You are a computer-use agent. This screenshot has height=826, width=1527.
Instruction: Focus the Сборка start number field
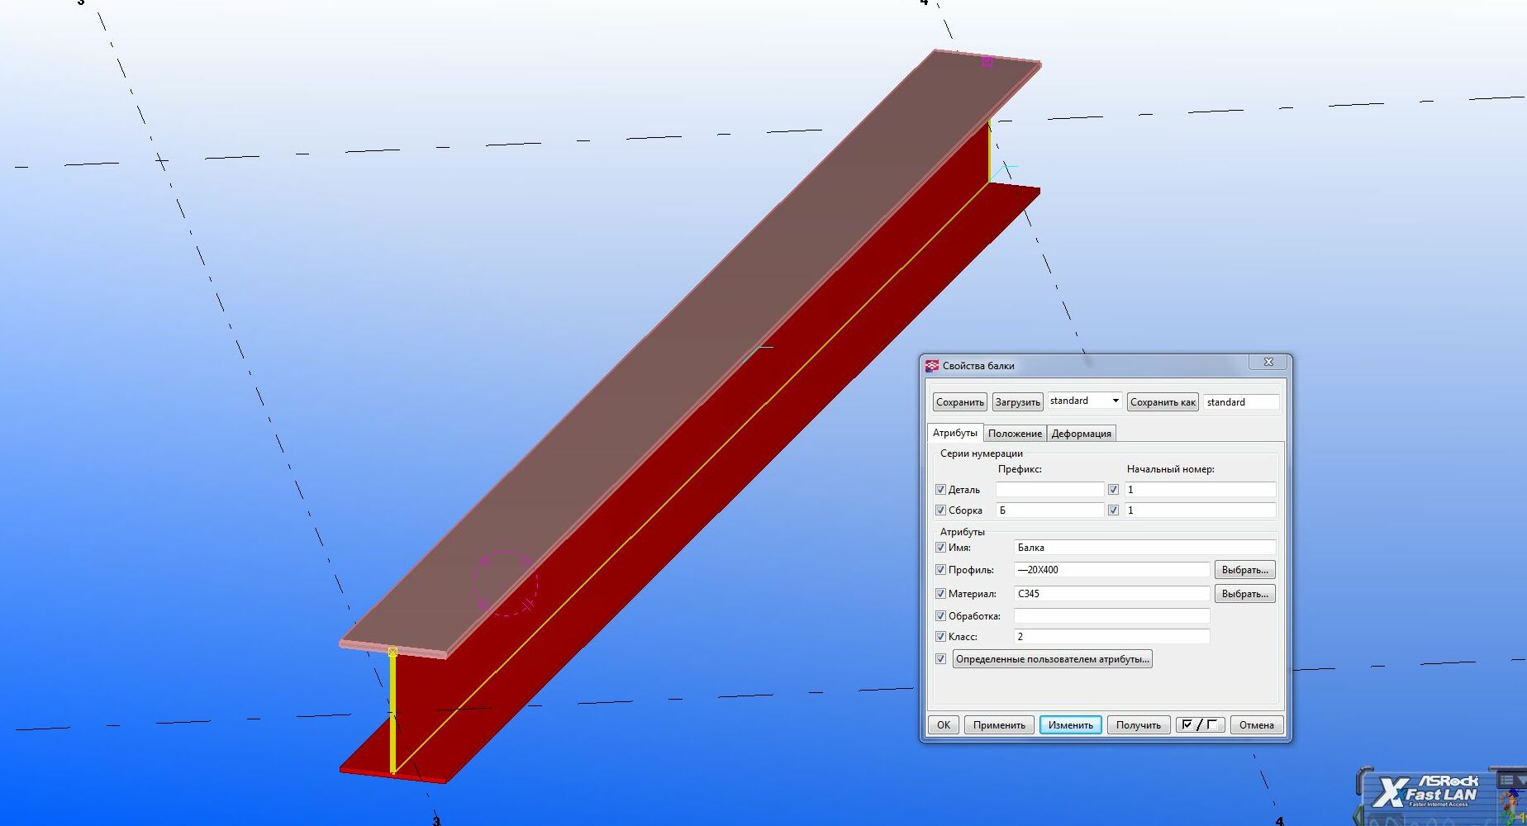coord(1200,510)
